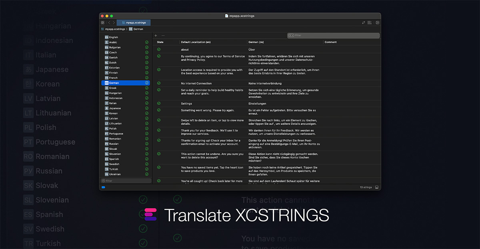The width and height of the screenshot is (480, 249).
Task: Navigate forward with the right chevron arrow
Action: [x=114, y=23]
